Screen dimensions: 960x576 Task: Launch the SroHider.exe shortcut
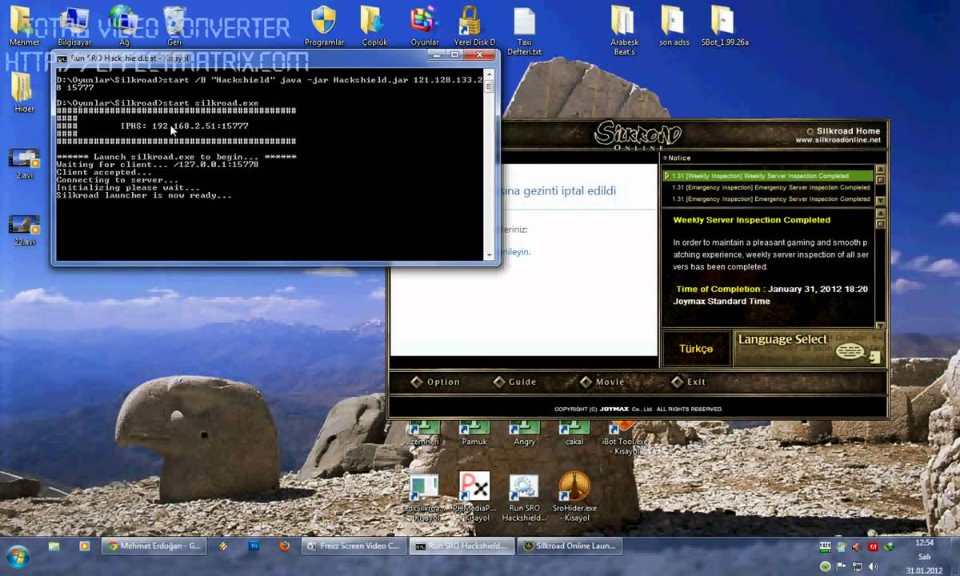pos(574,498)
